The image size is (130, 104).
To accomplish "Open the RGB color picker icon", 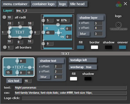I will pyautogui.click(x=119, y=4).
